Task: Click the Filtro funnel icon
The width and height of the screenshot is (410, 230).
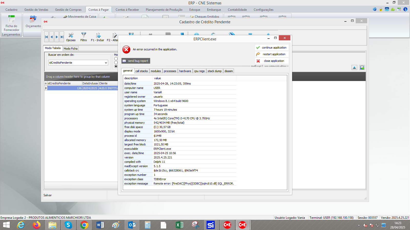Action: [84, 37]
